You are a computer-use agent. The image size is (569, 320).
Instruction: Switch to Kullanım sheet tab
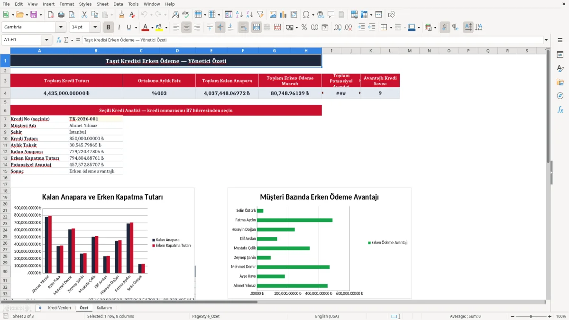tap(104, 308)
